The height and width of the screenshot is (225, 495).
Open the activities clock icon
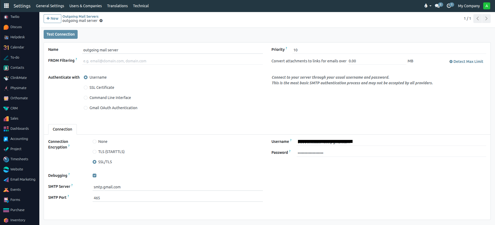pos(449,6)
